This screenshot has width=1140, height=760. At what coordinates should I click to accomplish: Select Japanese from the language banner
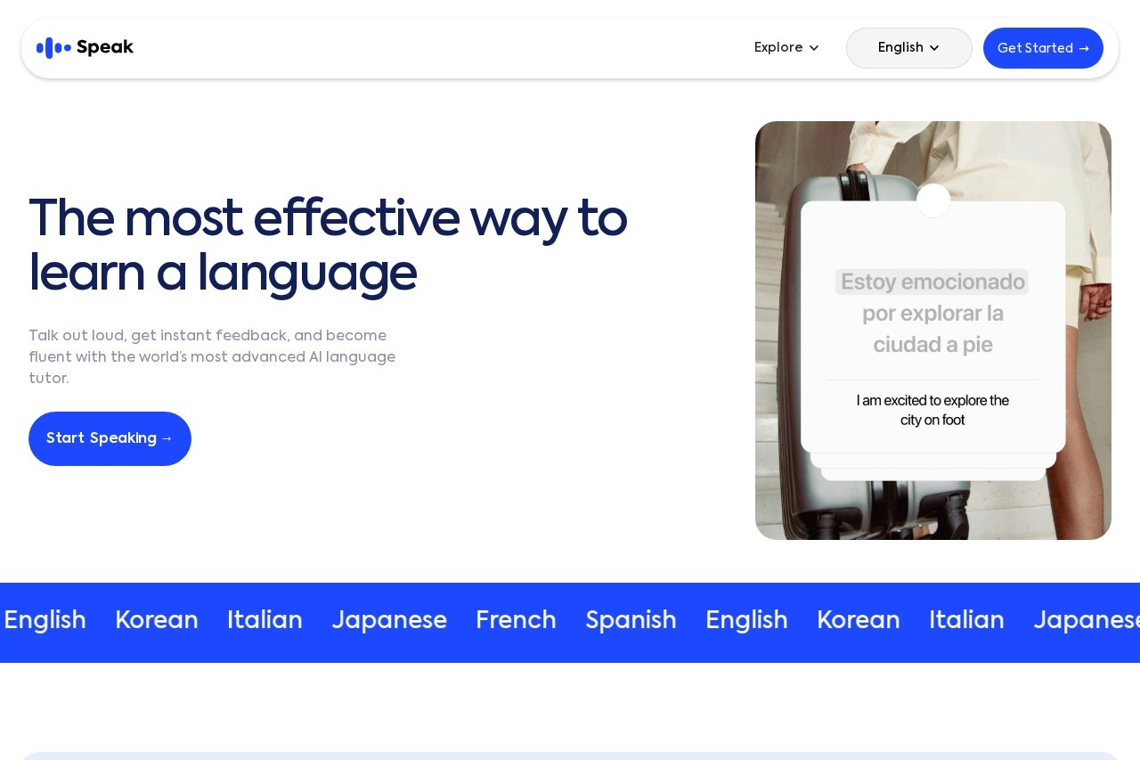click(x=389, y=620)
